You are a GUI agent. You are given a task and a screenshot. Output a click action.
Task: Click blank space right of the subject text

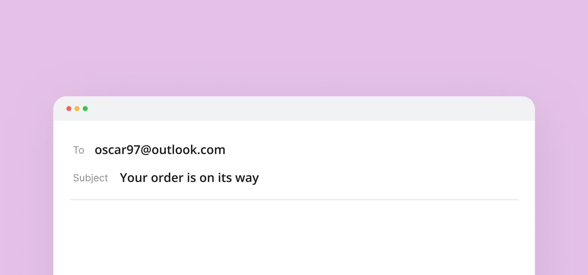389,178
